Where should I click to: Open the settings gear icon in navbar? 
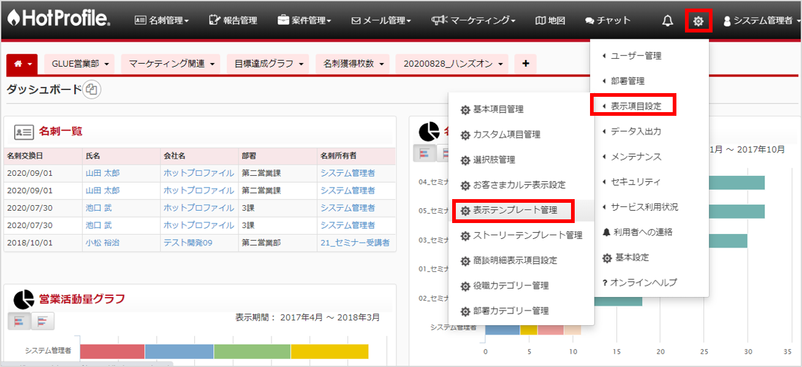[x=698, y=22]
